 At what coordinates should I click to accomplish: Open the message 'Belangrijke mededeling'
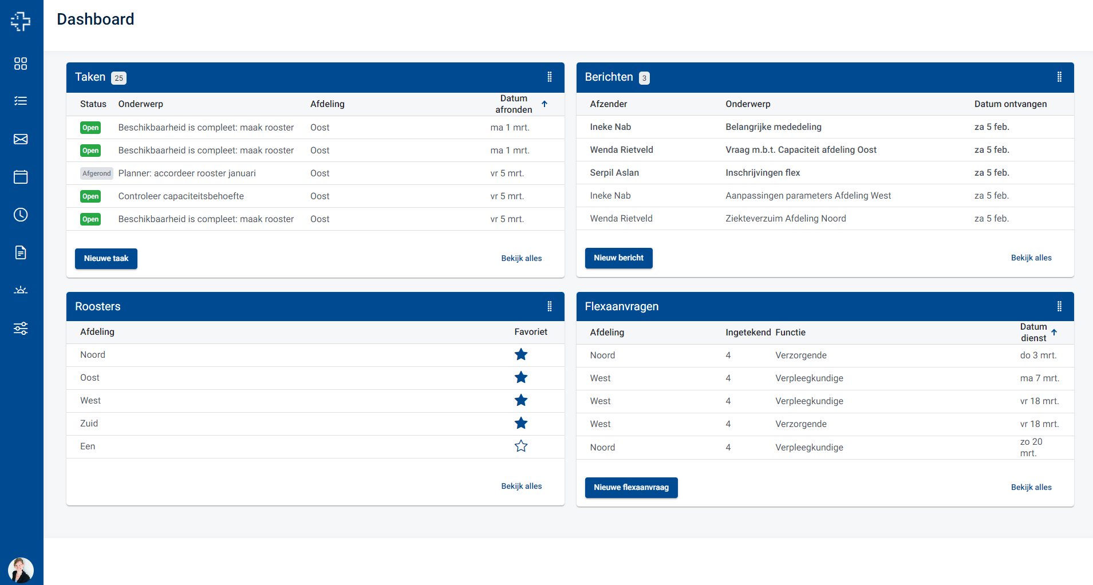click(825, 127)
